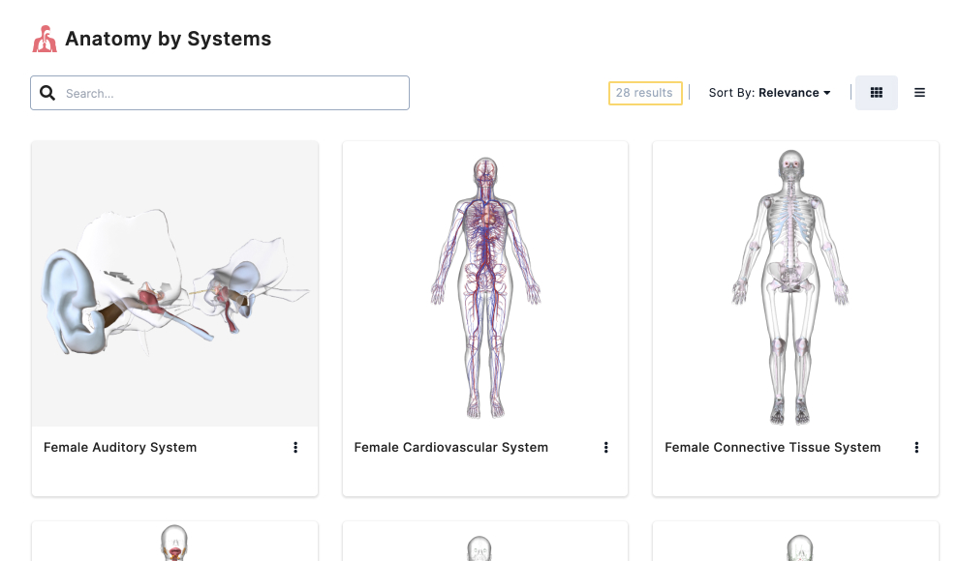Select the Female Connective Tissue System title

tap(772, 448)
